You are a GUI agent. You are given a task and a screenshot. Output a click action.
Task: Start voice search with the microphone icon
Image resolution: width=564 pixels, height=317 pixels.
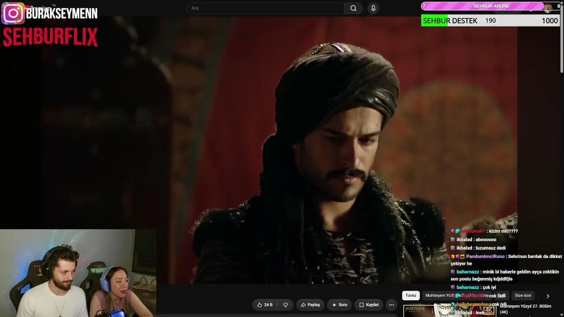click(373, 8)
